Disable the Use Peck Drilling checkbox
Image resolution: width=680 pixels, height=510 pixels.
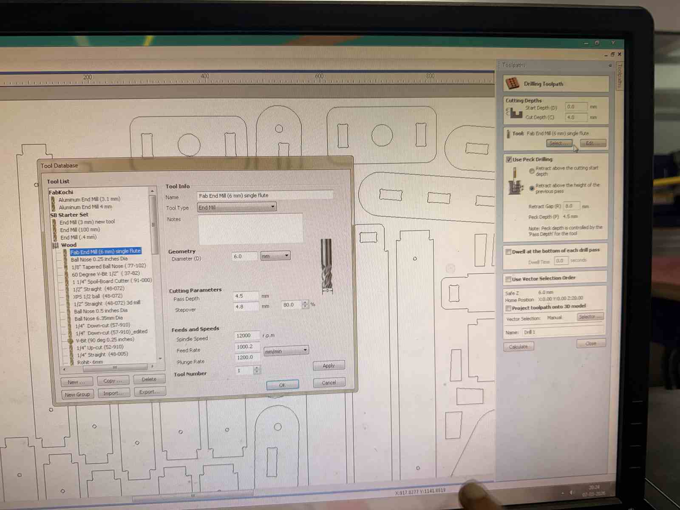[508, 159]
